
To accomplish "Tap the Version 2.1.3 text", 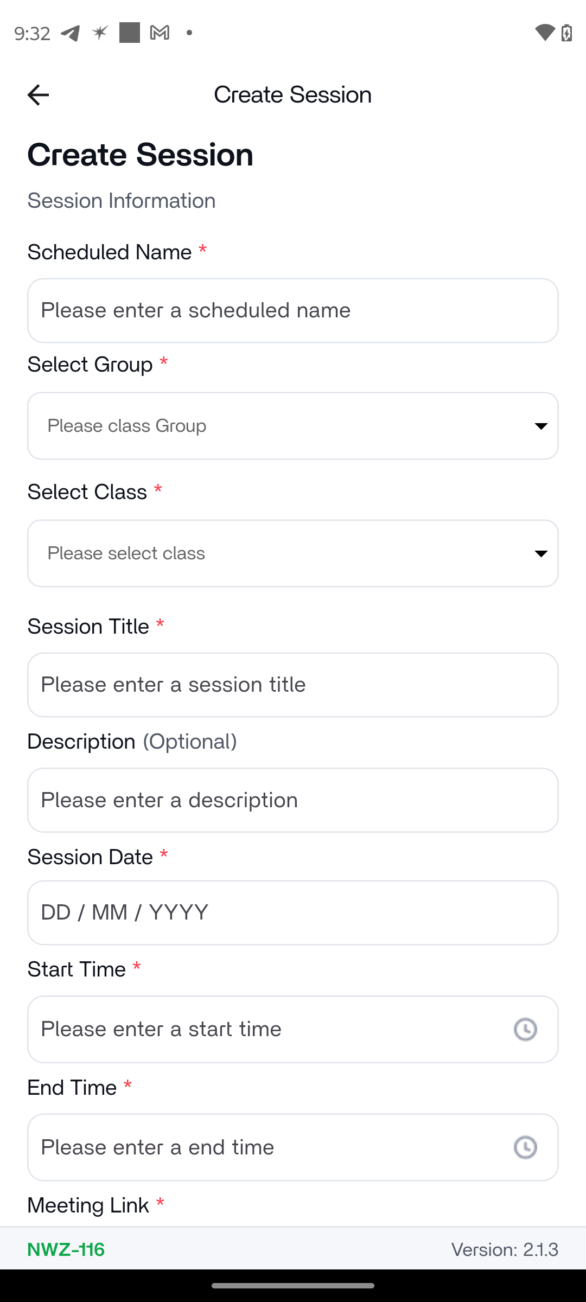I will 505,1249.
